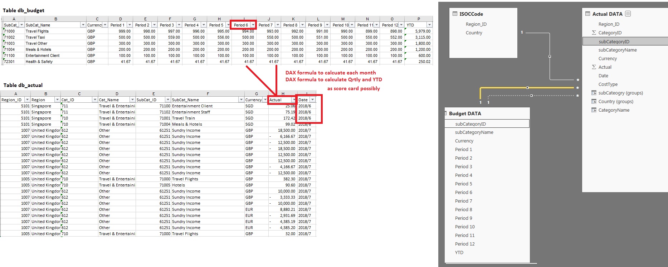Click the ISOCCode table header title
668x267 pixels.
[x=471, y=14]
